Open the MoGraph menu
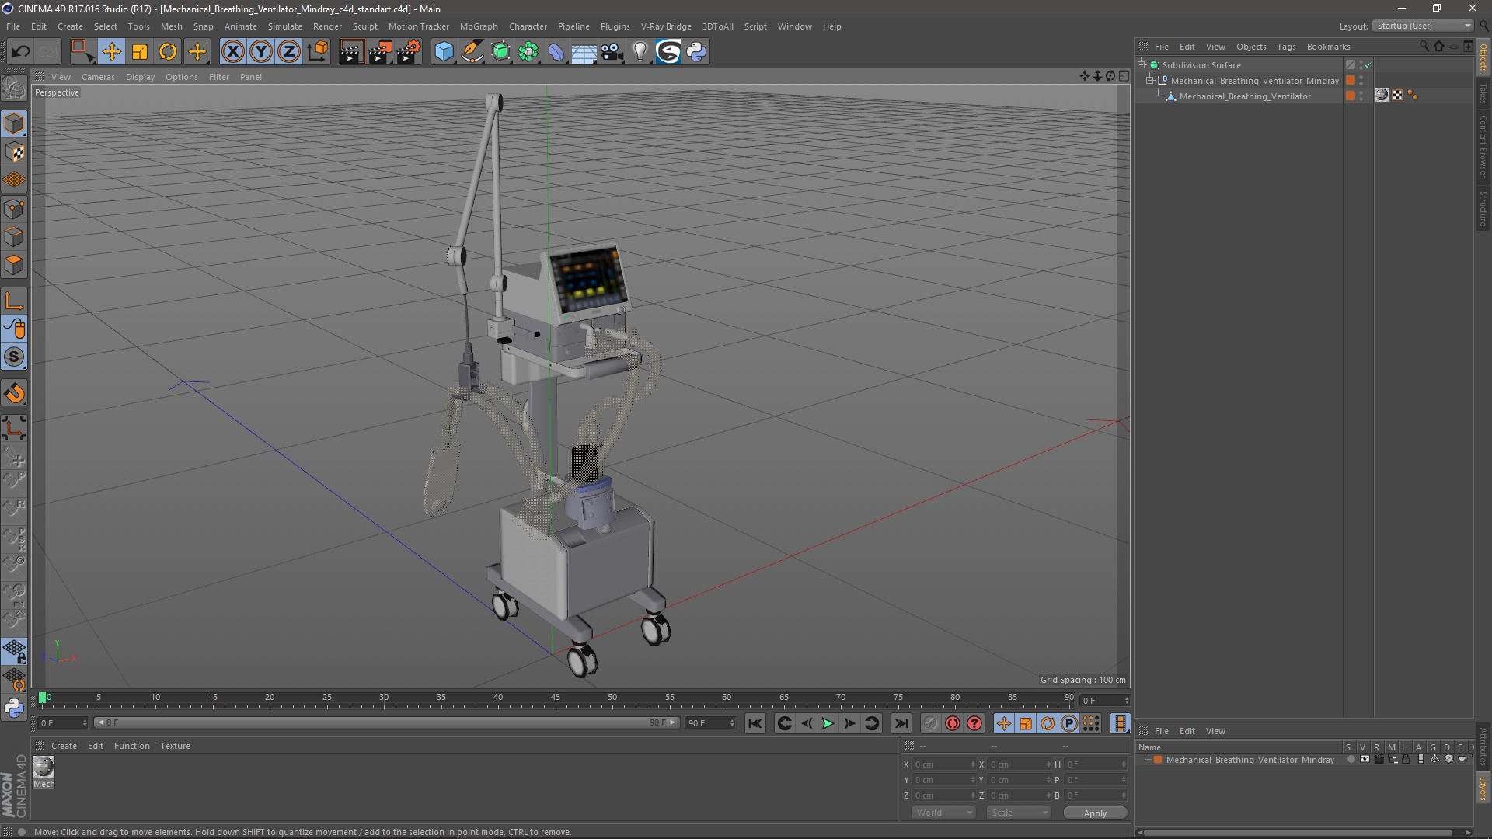 [x=478, y=26]
